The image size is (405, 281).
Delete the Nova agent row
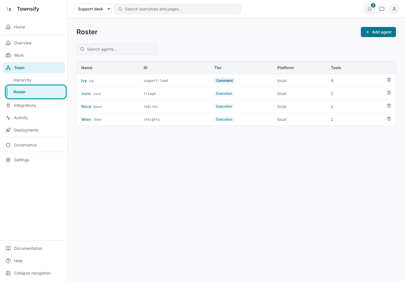tap(389, 106)
